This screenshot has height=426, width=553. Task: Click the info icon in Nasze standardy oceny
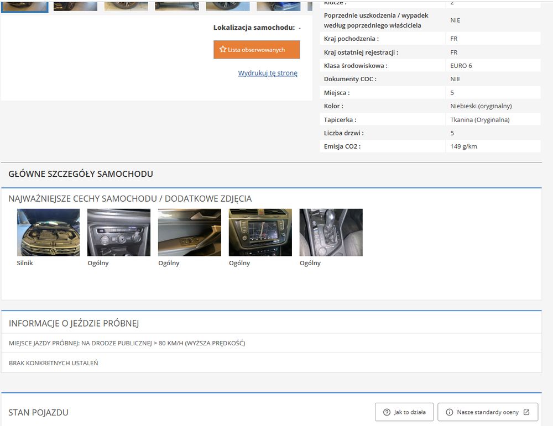[449, 412]
